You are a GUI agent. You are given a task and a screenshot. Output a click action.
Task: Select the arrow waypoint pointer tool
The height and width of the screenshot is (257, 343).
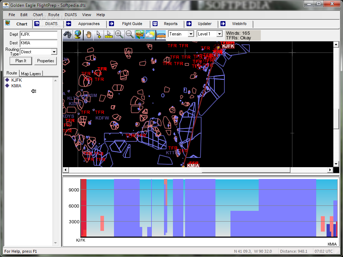click(x=99, y=35)
